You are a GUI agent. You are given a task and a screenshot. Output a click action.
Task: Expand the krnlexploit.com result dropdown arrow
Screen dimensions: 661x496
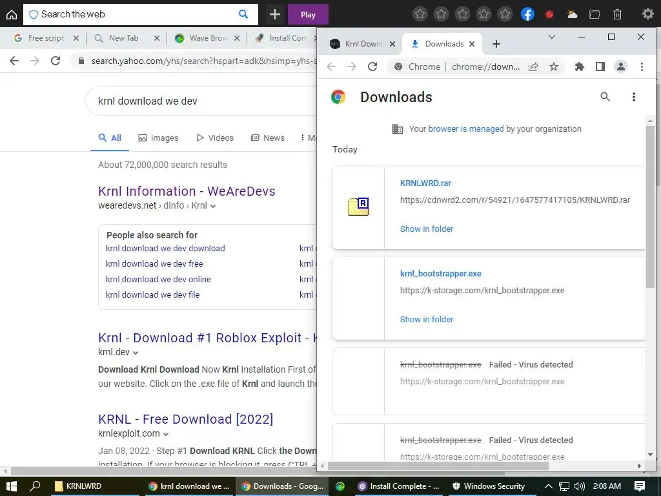click(166, 434)
